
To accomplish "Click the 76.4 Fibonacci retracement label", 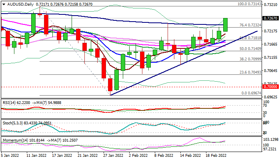I will click(x=250, y=25).
